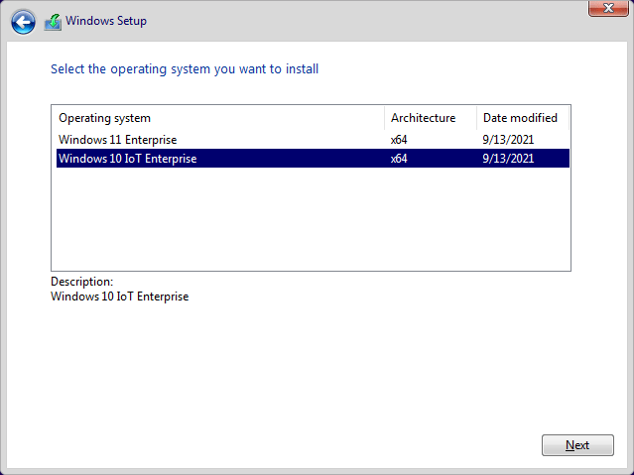
Task: Select Windows 10 IoT Enterprise row
Action: [313, 158]
